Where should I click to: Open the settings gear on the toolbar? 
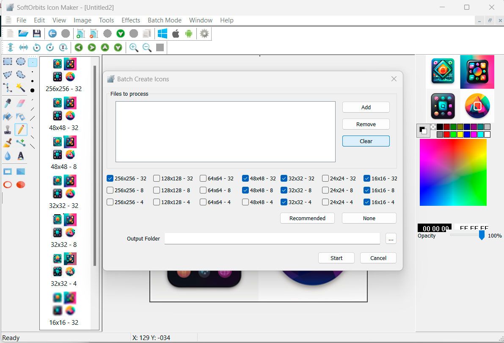coord(204,33)
